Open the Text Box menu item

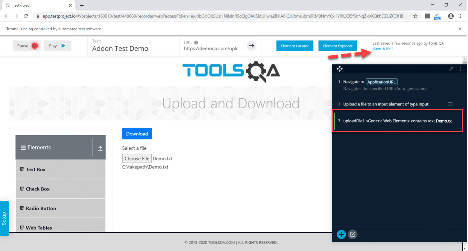point(61,170)
